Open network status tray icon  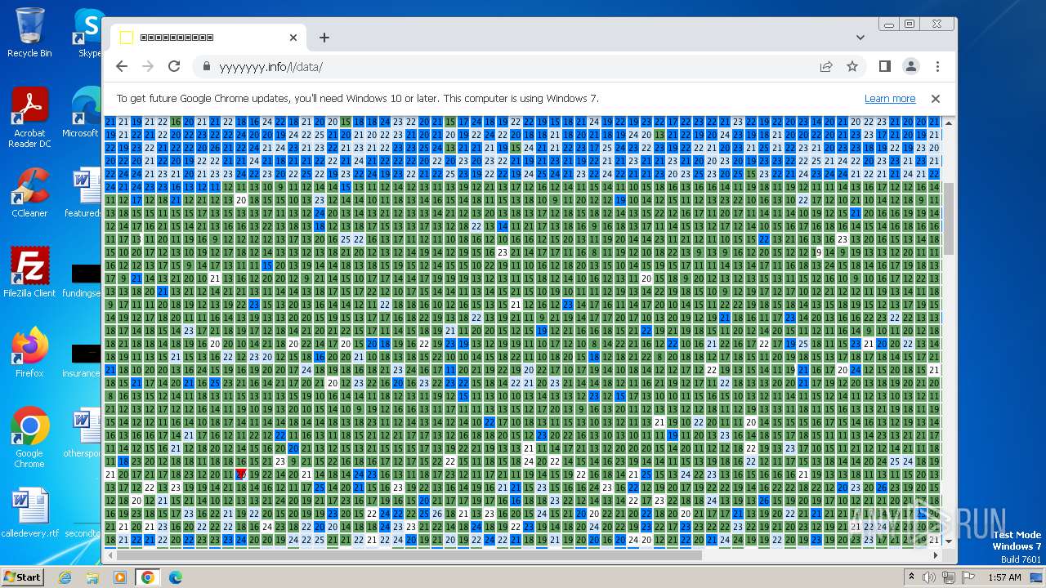[948, 577]
